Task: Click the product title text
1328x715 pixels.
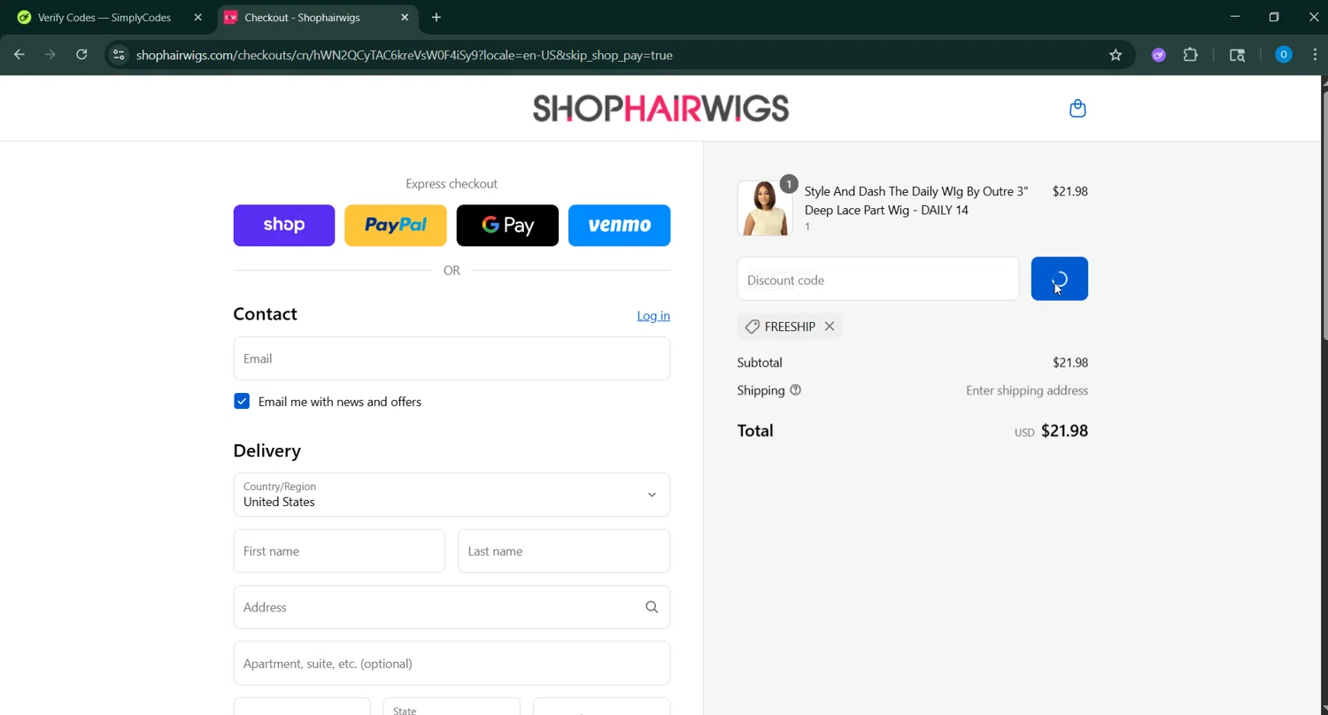Action: 916,201
